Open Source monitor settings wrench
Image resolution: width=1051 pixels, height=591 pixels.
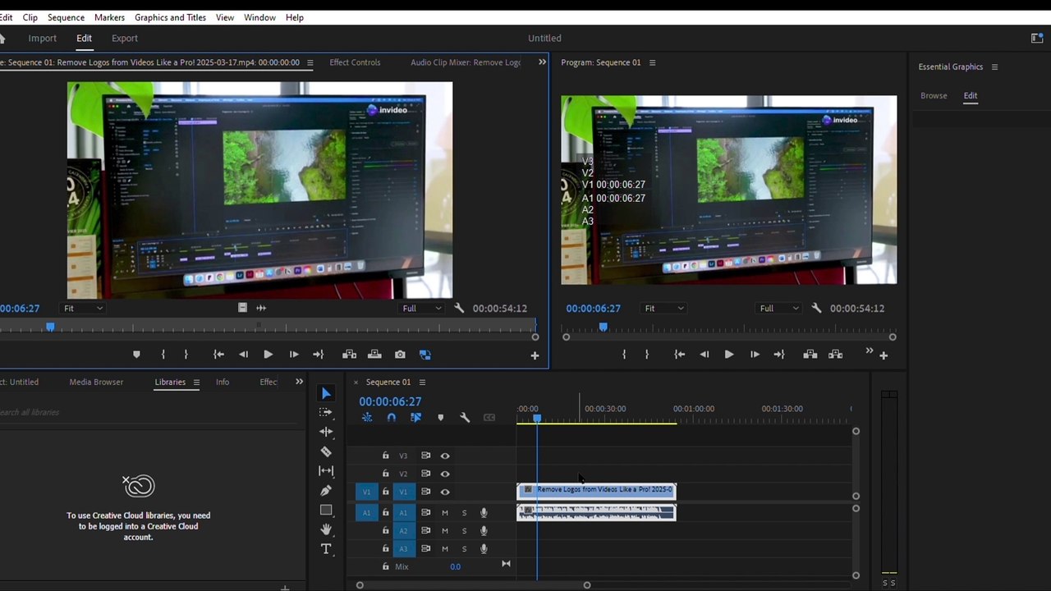pyautogui.click(x=459, y=308)
